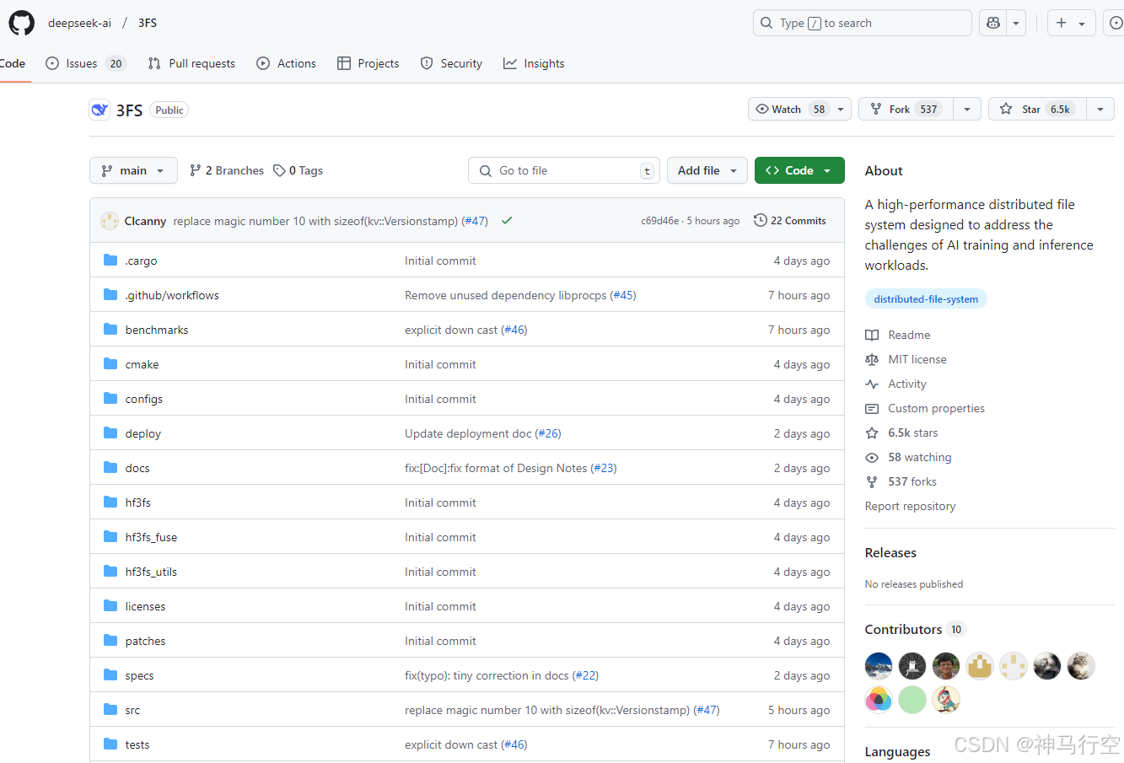Open the fix(typo) tiny correction commit message

pyautogui.click(x=487, y=675)
